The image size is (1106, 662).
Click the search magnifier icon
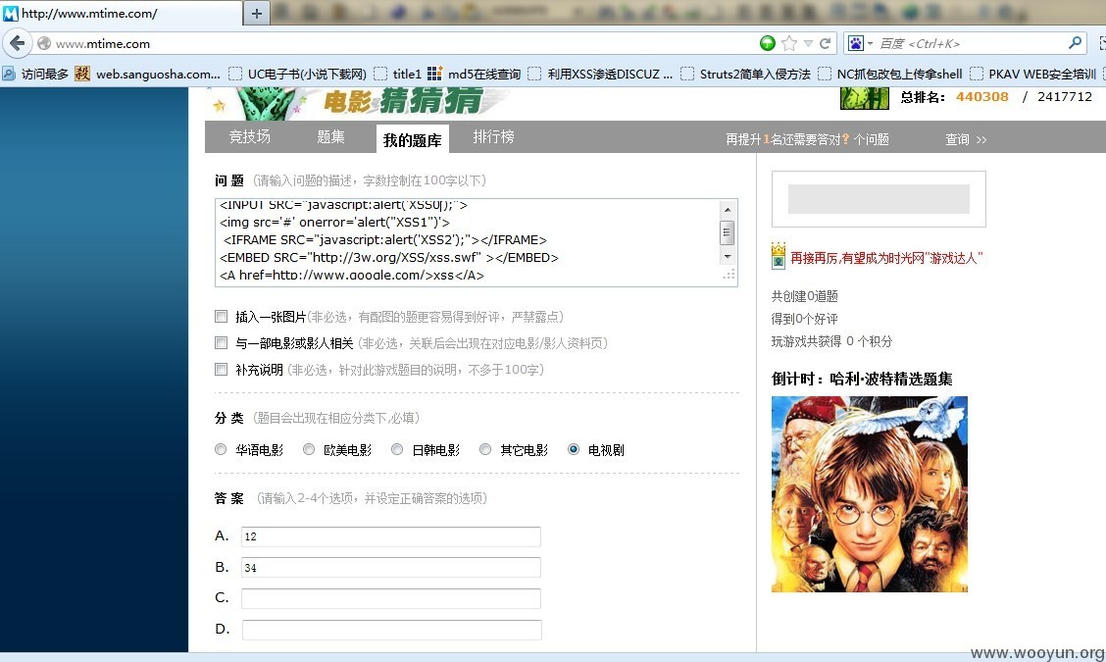(x=1075, y=43)
